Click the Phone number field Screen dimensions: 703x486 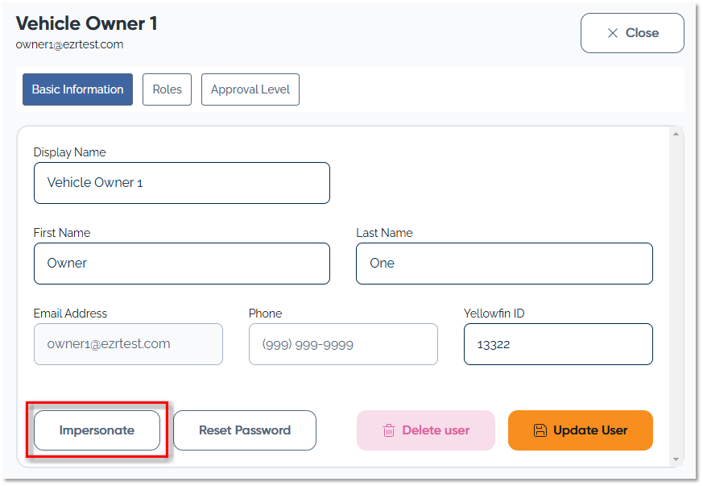click(x=343, y=344)
